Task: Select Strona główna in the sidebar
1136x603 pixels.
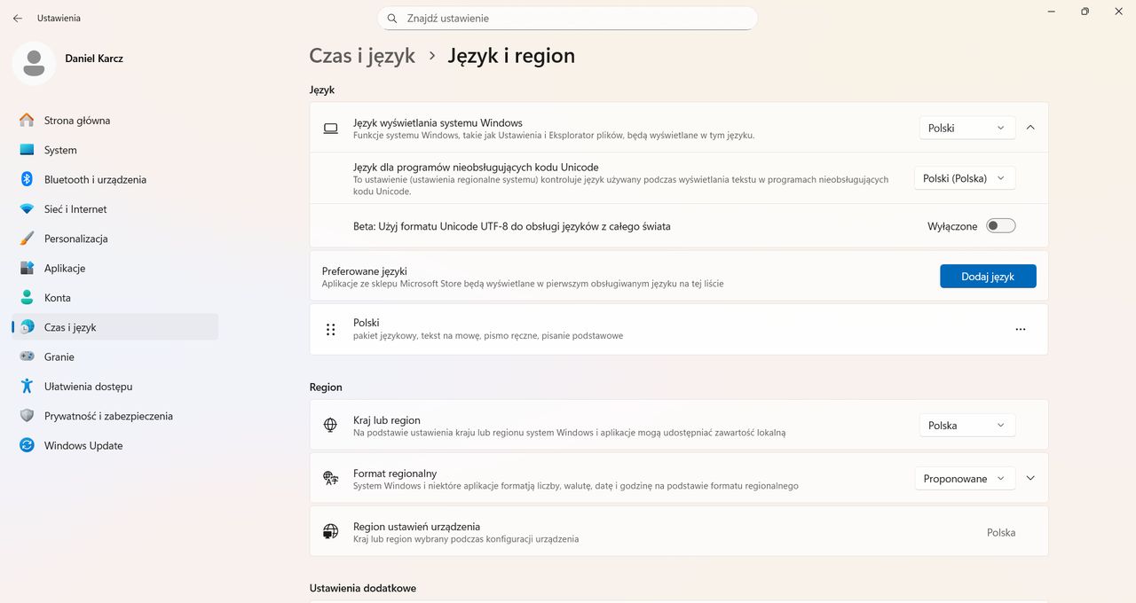Action: [27, 120]
